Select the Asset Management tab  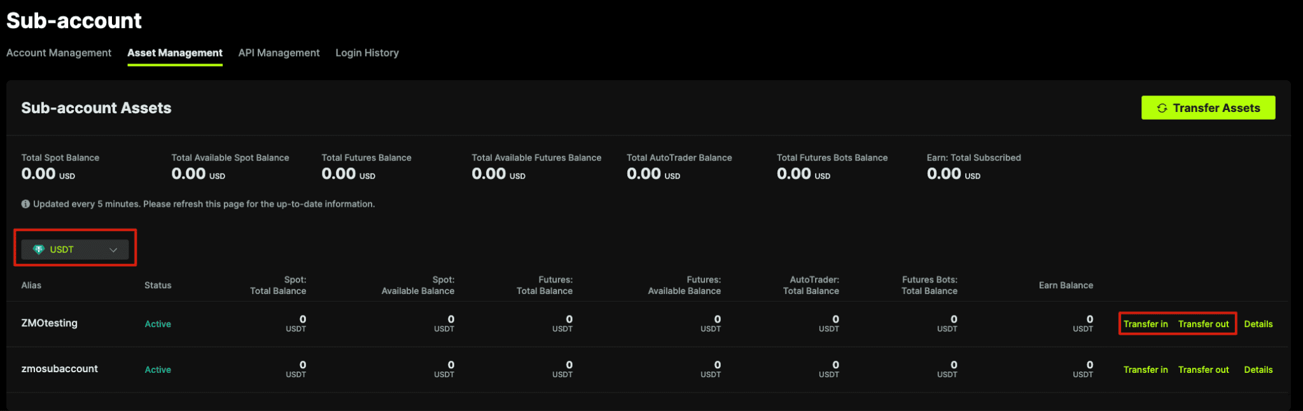[x=175, y=53]
